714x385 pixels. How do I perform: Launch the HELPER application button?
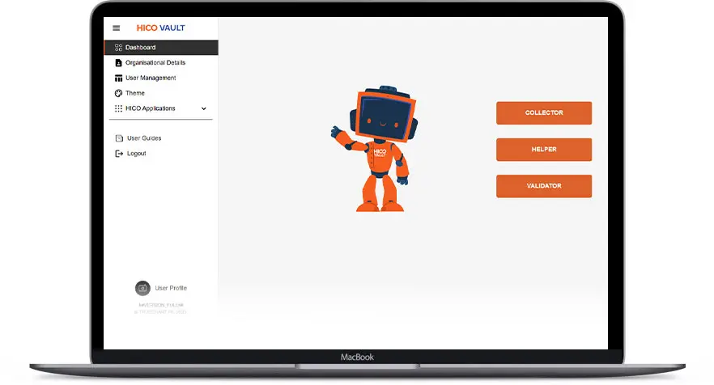pyautogui.click(x=544, y=150)
